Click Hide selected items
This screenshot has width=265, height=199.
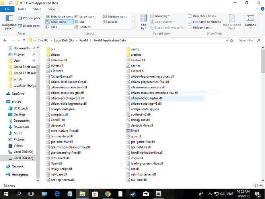232,22
